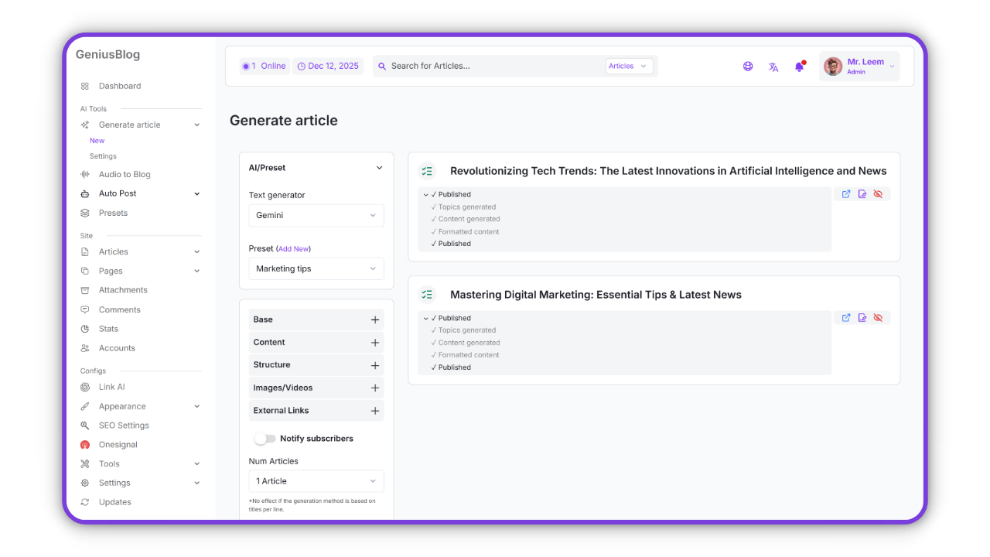
Task: Click the Add New preset link
Action: click(293, 249)
